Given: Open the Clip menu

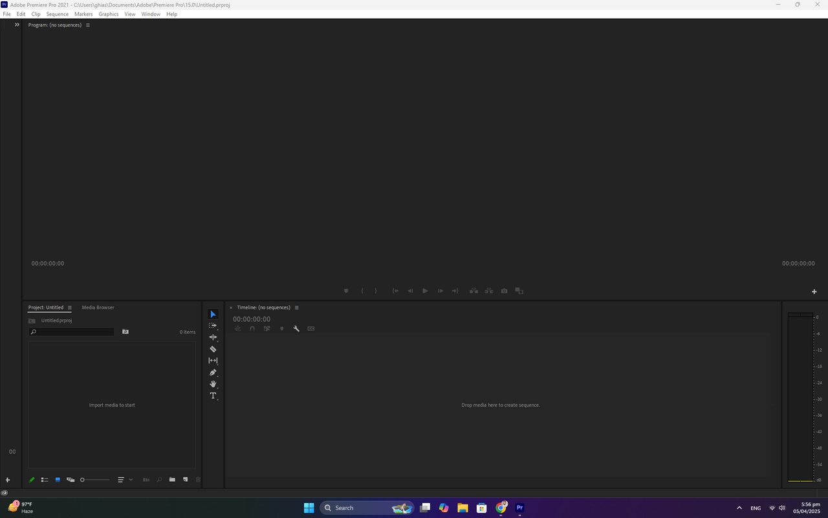Looking at the screenshot, I should pos(36,14).
